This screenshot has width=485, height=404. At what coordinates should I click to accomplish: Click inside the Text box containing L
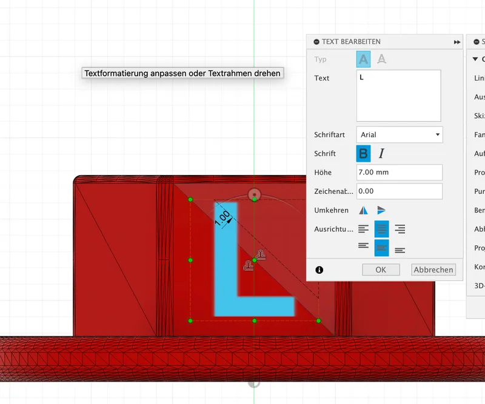point(398,96)
